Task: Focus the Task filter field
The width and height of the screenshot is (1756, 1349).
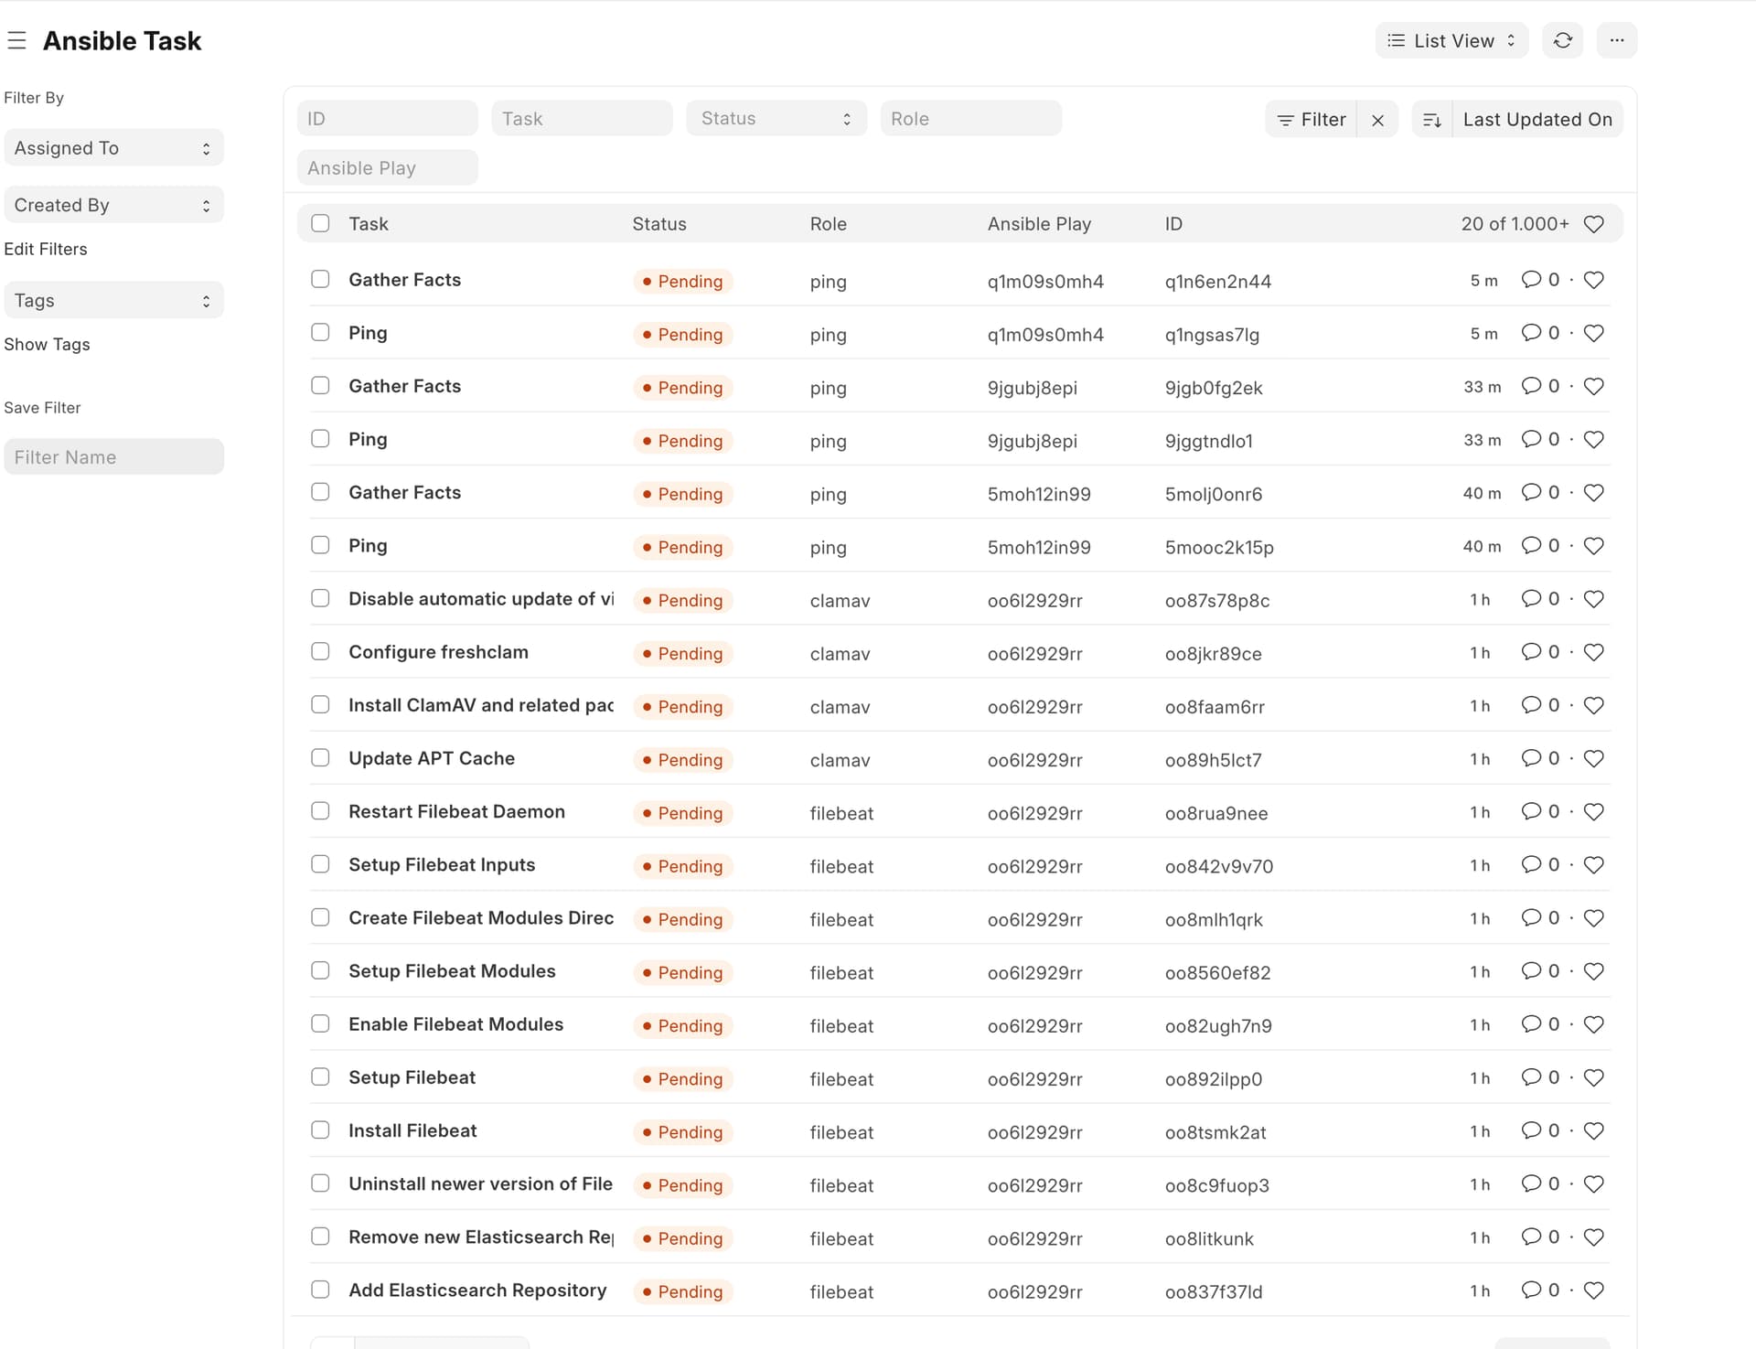Action: 582,119
